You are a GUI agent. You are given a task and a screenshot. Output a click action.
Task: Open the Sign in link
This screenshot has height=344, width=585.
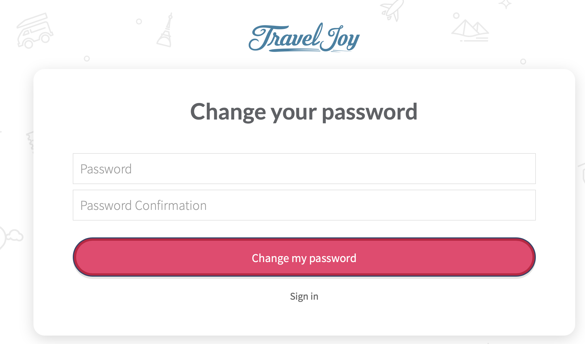point(304,296)
